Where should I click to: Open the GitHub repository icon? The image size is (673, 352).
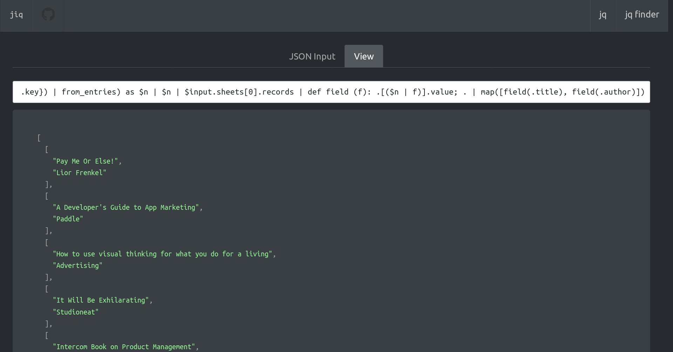[x=48, y=14]
